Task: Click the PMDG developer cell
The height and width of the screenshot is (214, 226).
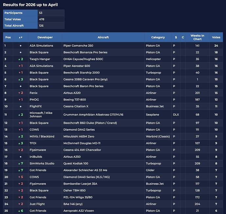Action: (x=45, y=100)
